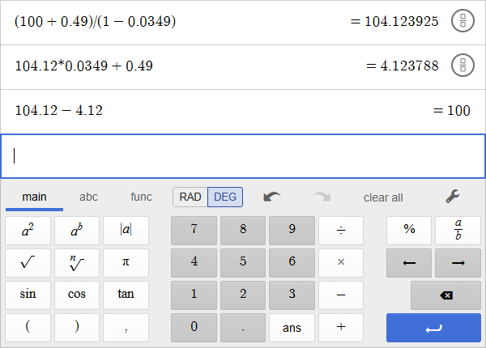Tap the number 2 key
Viewport: 486px width, 348px height.
tap(243, 295)
